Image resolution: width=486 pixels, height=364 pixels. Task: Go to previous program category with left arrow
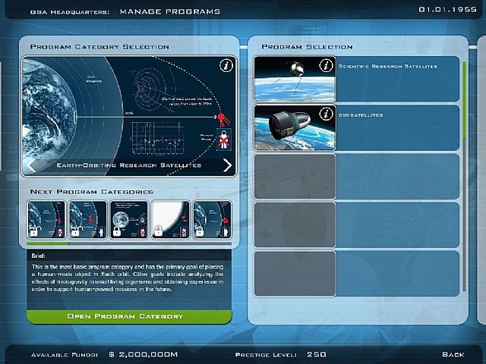click(32, 165)
